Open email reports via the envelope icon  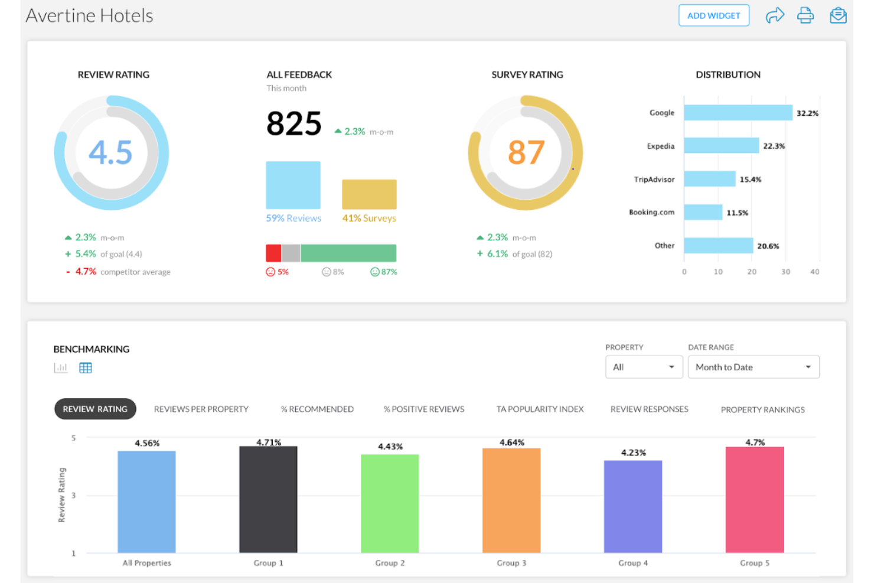(x=838, y=15)
